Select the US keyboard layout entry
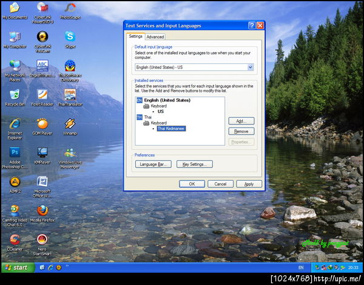 [161, 112]
